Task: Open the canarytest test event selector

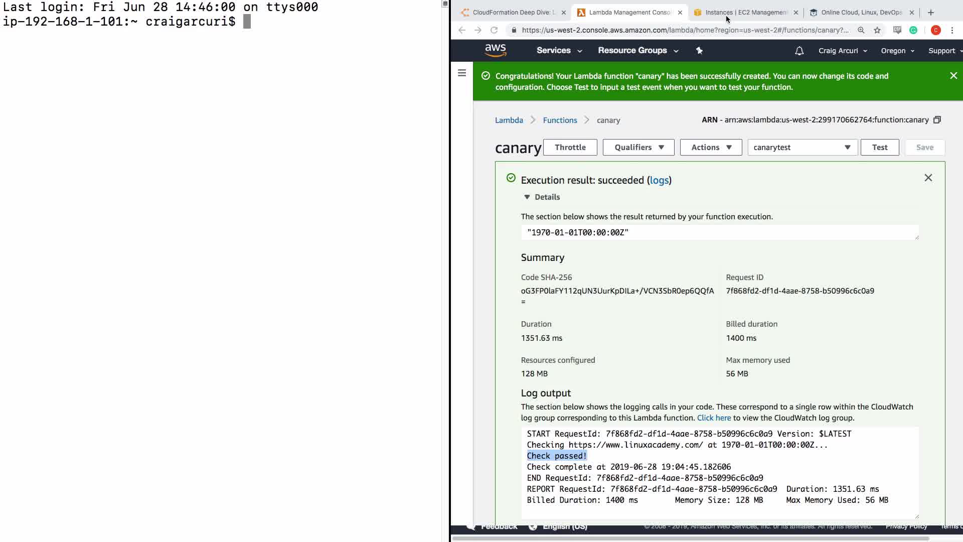Action: 802,148
